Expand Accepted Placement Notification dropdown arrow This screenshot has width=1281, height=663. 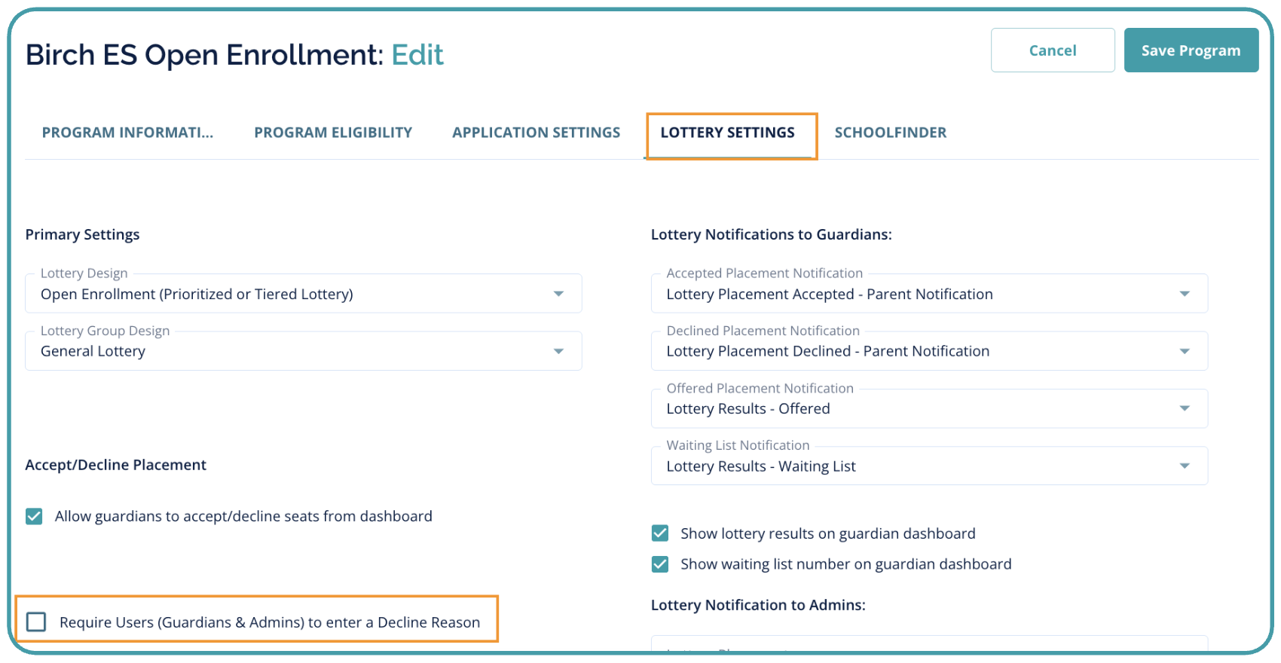(x=1185, y=294)
